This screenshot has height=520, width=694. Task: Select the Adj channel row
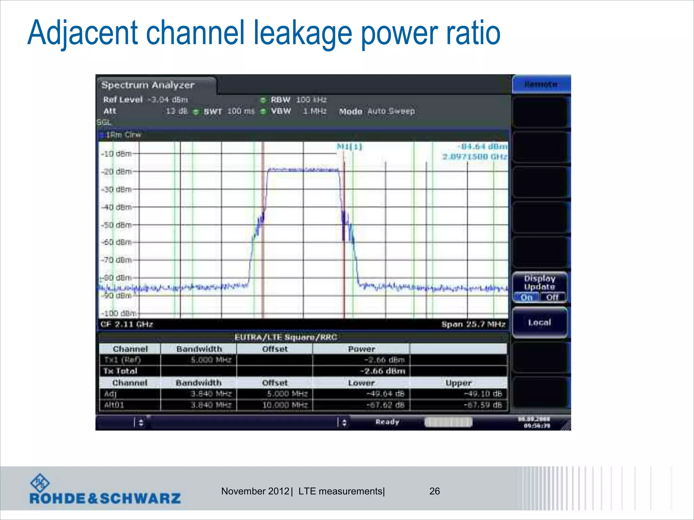[x=303, y=394]
